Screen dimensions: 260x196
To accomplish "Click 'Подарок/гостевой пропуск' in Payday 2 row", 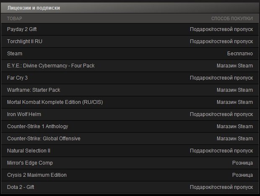I will [221, 29].
